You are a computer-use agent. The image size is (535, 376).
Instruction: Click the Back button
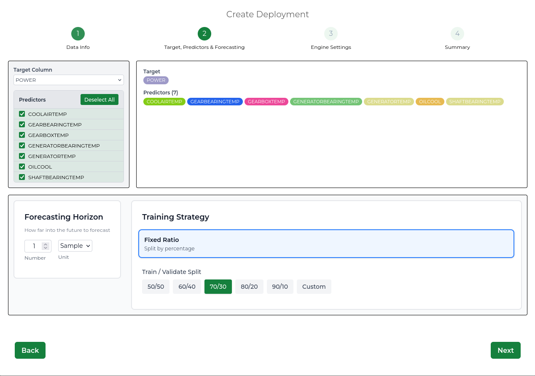coord(30,350)
